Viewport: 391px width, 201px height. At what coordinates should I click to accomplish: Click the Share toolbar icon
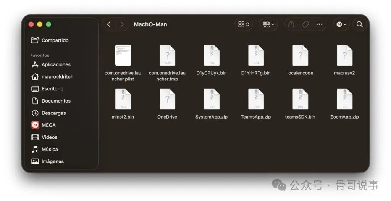291,24
